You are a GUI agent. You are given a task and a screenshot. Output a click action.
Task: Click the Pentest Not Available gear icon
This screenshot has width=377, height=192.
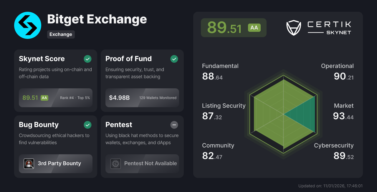click(x=115, y=164)
